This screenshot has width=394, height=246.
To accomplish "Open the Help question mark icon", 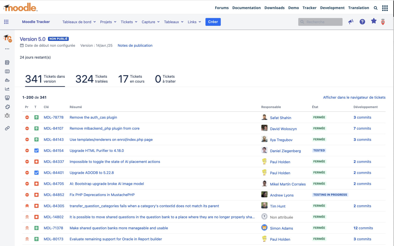I will click(x=362, y=22).
